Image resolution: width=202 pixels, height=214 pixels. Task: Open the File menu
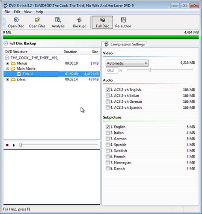(7, 12)
